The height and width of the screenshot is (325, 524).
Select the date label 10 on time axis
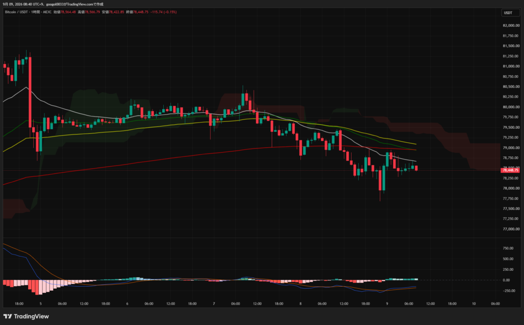(x=473, y=304)
